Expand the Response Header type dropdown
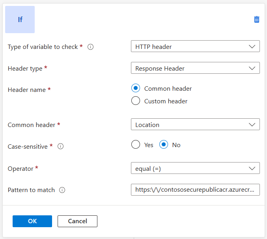The height and width of the screenshot is (239, 267). [x=195, y=68]
